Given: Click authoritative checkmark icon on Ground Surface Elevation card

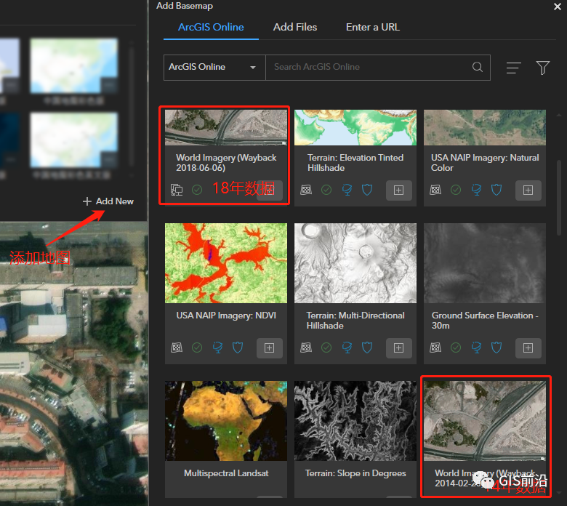Looking at the screenshot, I should point(456,348).
